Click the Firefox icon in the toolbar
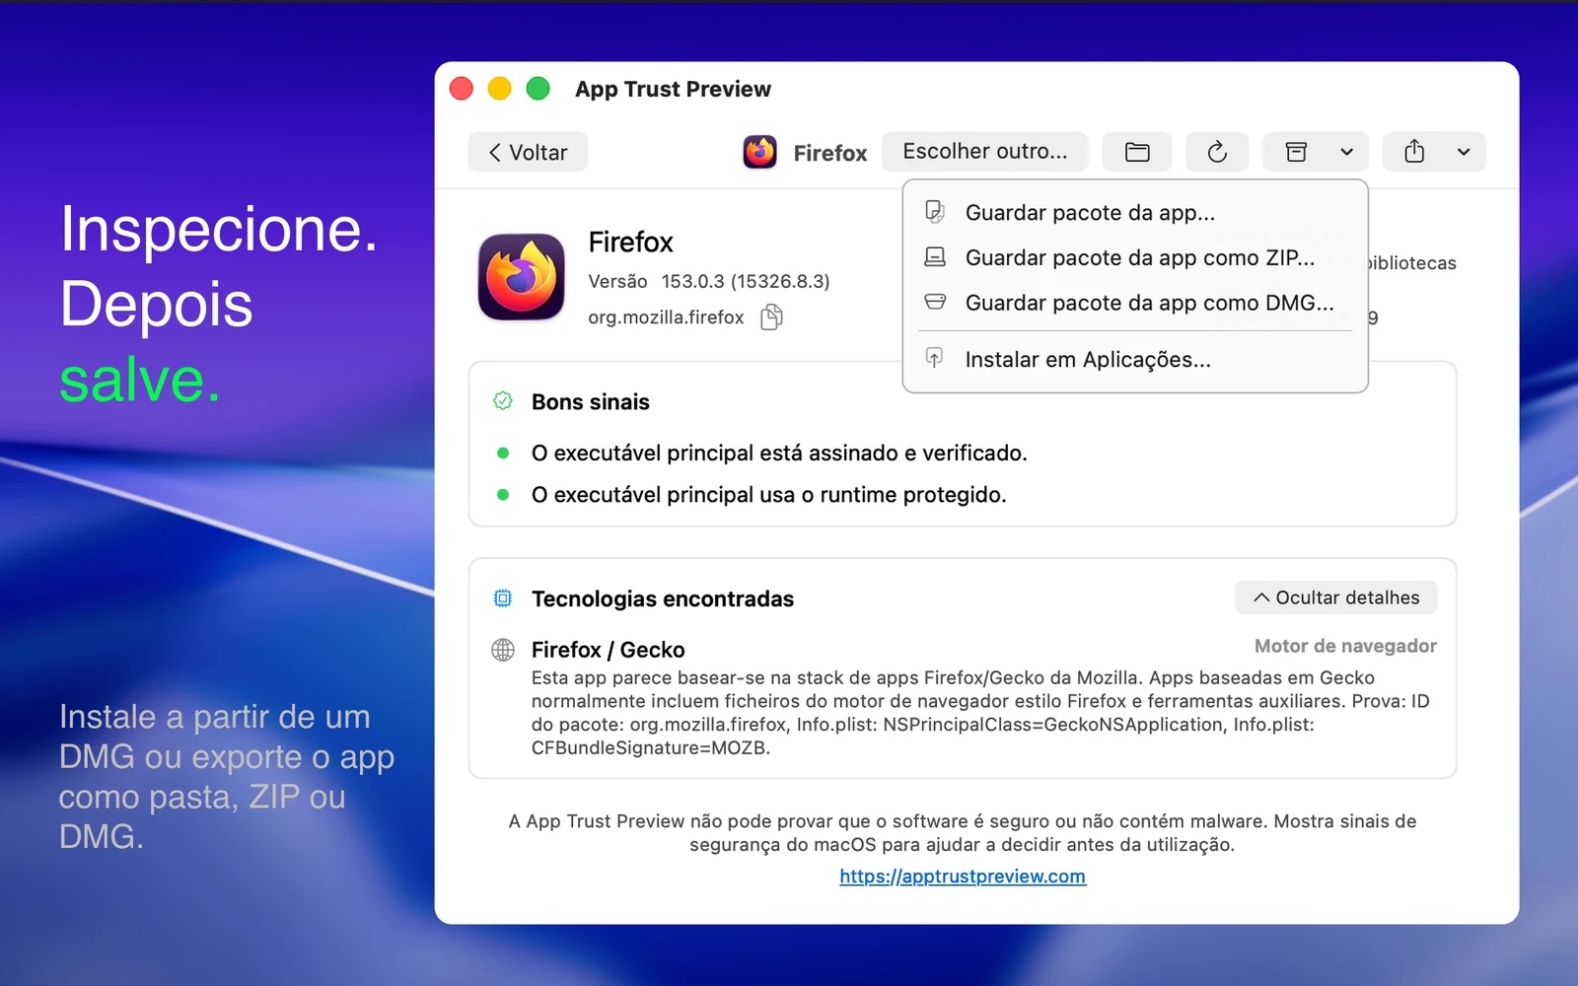This screenshot has width=1578, height=986. [x=759, y=152]
